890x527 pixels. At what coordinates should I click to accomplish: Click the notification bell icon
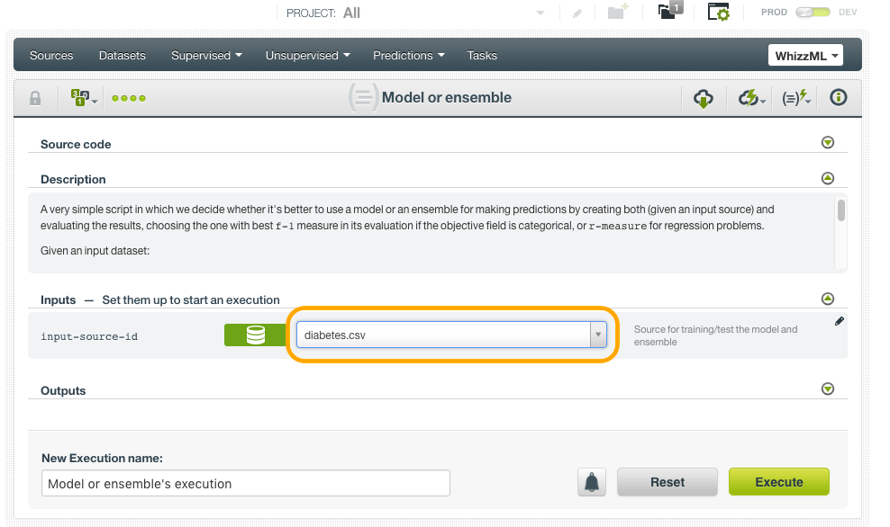click(x=592, y=482)
